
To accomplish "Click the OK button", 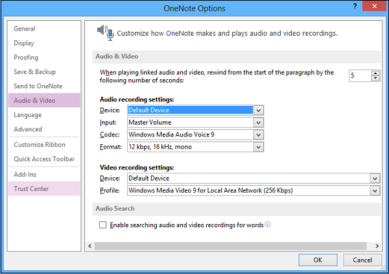I will 318,260.
